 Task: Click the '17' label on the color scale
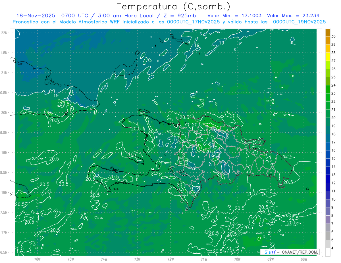334,142
